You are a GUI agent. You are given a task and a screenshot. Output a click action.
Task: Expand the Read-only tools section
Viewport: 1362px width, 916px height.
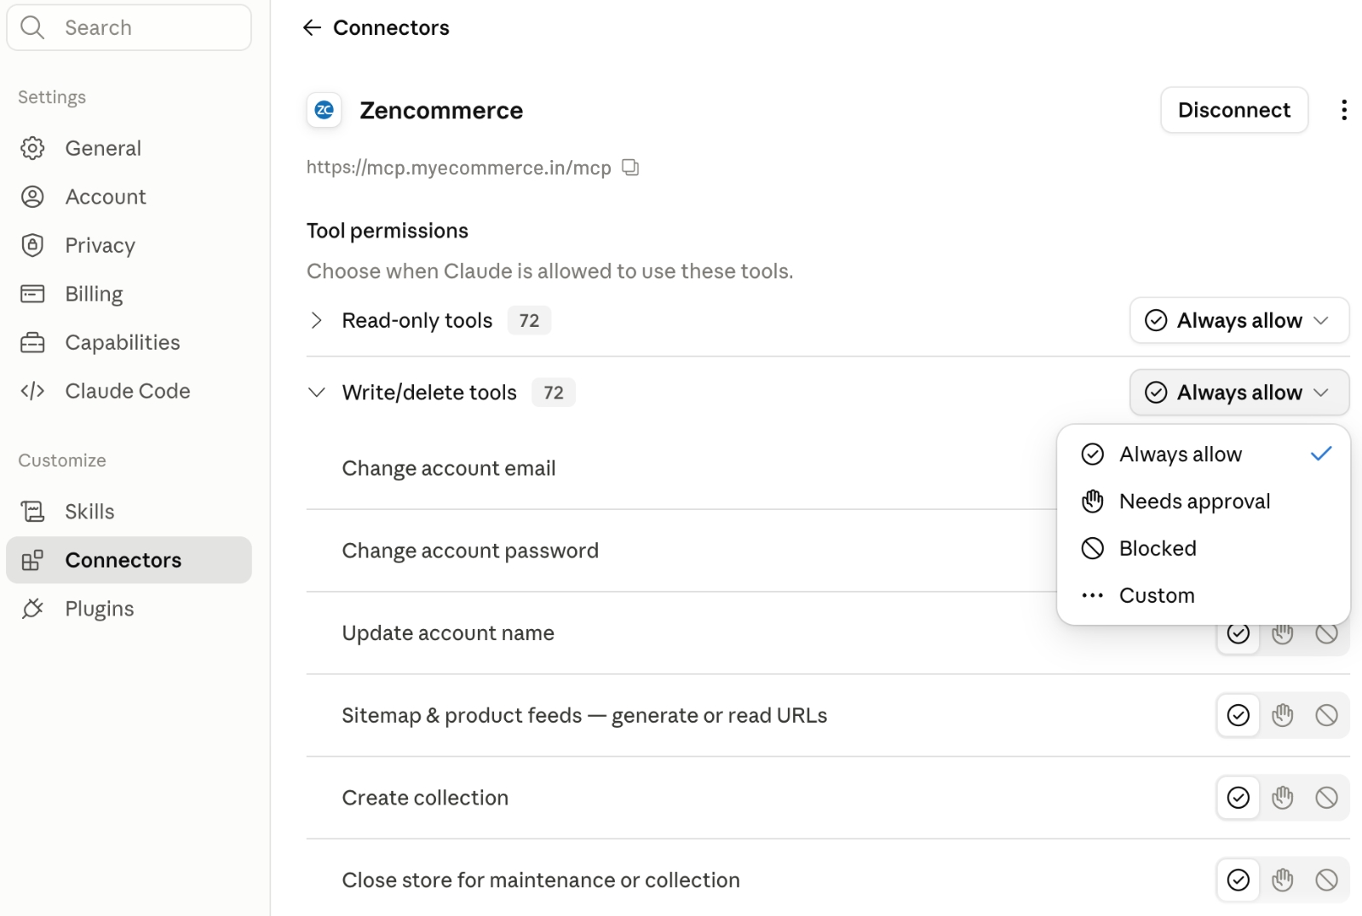tap(316, 320)
